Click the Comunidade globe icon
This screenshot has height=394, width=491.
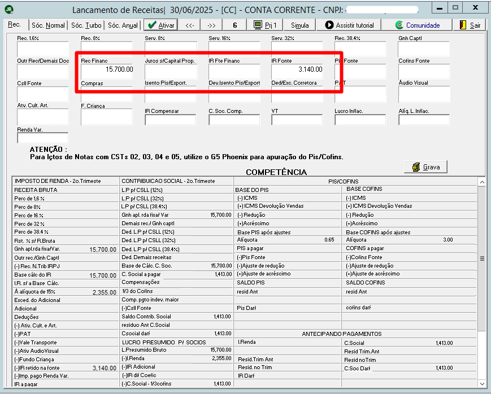coord(399,25)
